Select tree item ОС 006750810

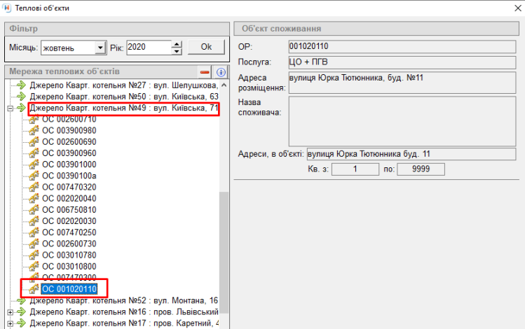tap(69, 209)
